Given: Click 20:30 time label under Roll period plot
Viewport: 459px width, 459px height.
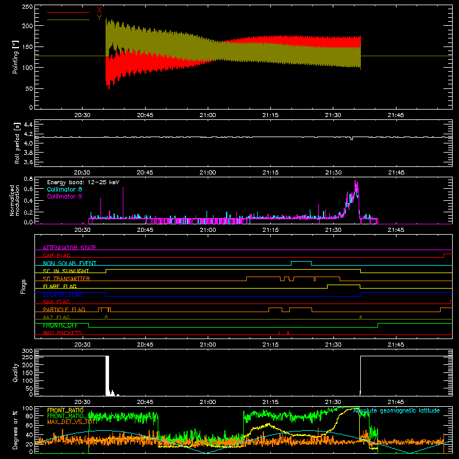Looking at the screenshot, I should 82,173.
